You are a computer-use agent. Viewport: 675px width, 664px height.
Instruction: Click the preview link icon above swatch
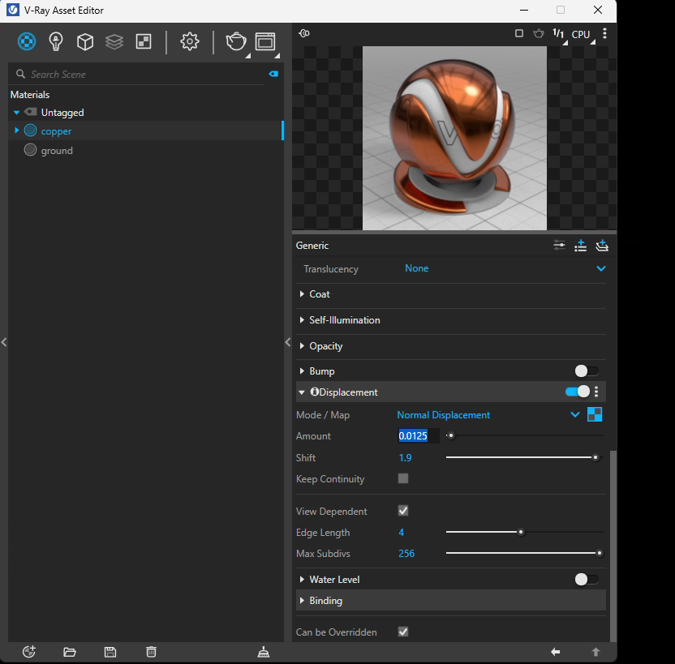[x=304, y=33]
